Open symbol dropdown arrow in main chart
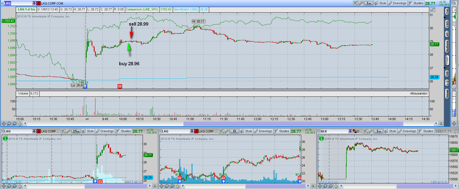This screenshot has height=189, width=459. click(x=34, y=3)
